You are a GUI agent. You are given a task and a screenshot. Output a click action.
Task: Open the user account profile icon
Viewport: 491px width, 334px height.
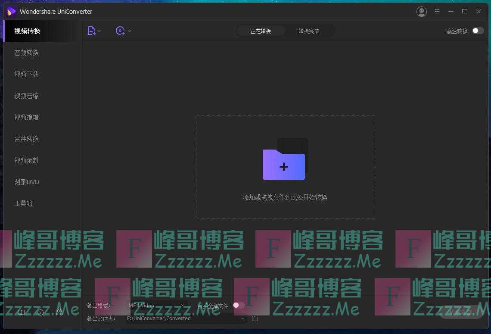pyautogui.click(x=422, y=12)
